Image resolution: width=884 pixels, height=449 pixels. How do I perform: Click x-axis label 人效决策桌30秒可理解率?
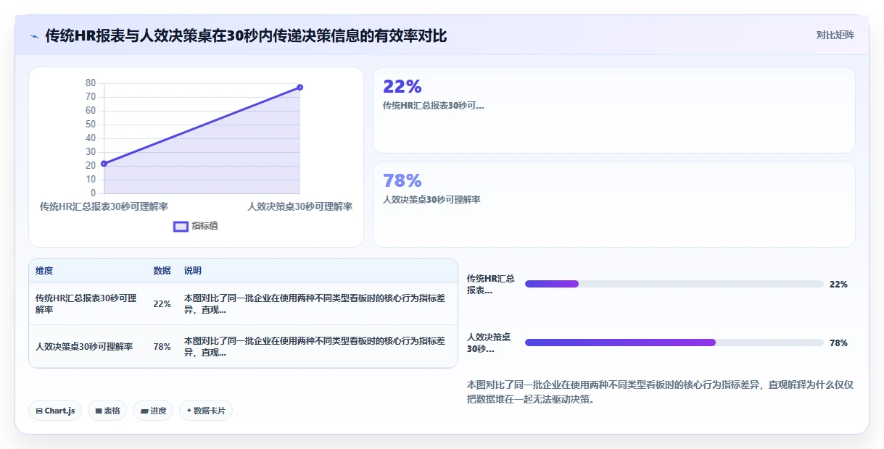(x=300, y=207)
